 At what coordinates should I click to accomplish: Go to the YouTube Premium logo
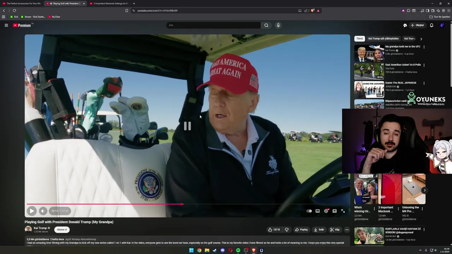point(22,25)
